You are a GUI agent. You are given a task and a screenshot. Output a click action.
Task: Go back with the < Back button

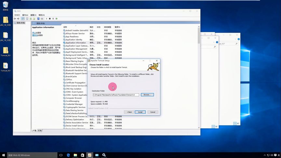click(x=129, y=112)
